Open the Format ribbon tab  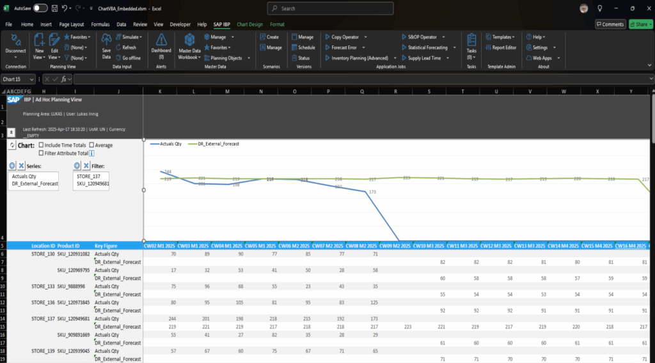277,24
